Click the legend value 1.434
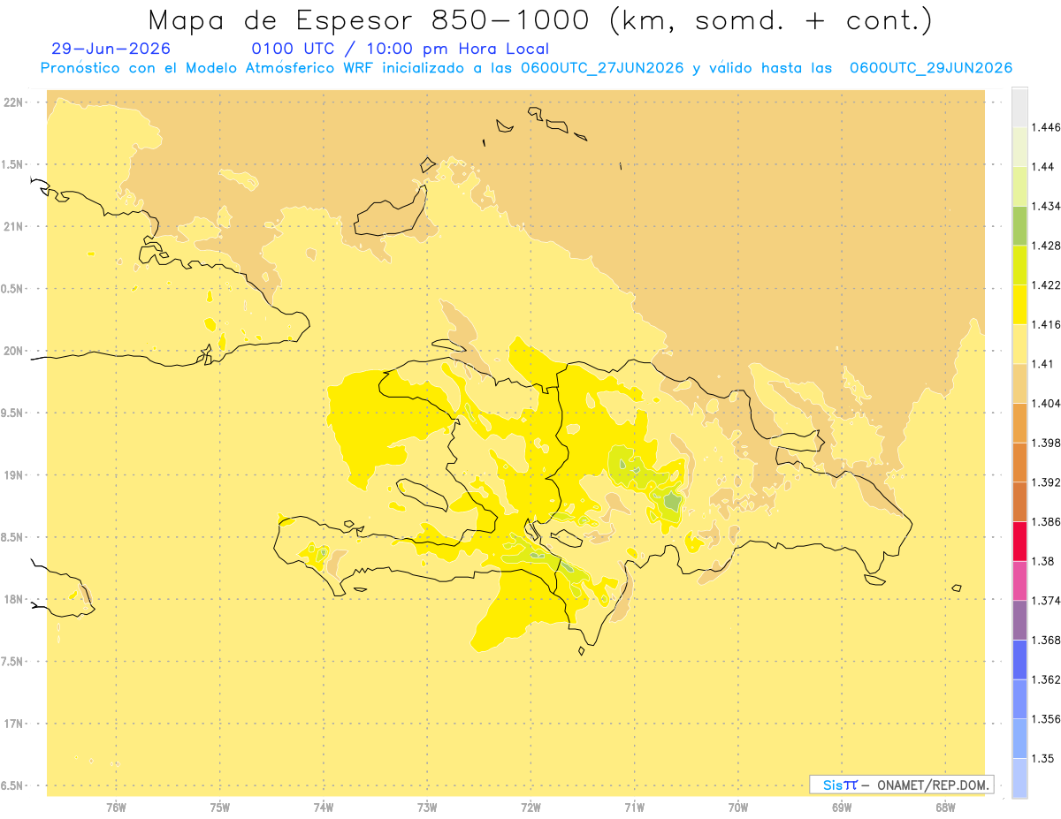Screen dimensions: 1061x819 point(1047,206)
